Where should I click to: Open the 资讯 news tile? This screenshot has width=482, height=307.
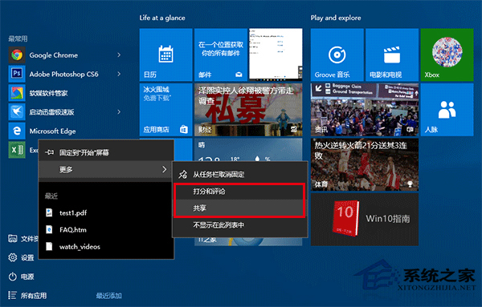365,110
